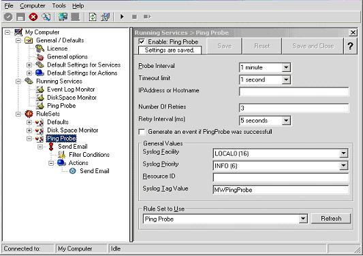The height and width of the screenshot is (256, 363).
Task: Click the Number Of Retries field
Action: [x=294, y=108]
